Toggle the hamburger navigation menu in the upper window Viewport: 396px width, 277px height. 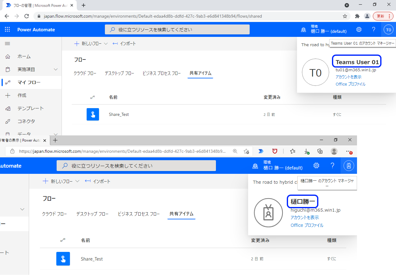click(x=7, y=44)
